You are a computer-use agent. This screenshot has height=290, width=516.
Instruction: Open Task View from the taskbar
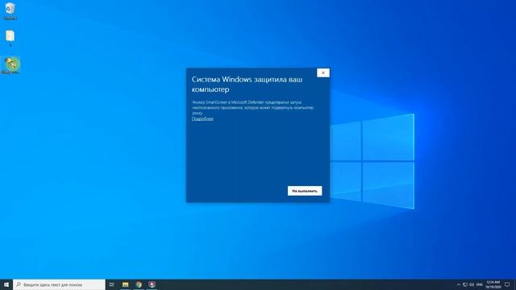point(111,284)
